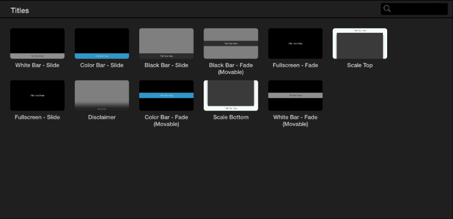Viewport: 453px width, 219px height.
Task: Choose the Scale Top title thumbnail
Action: point(360,44)
